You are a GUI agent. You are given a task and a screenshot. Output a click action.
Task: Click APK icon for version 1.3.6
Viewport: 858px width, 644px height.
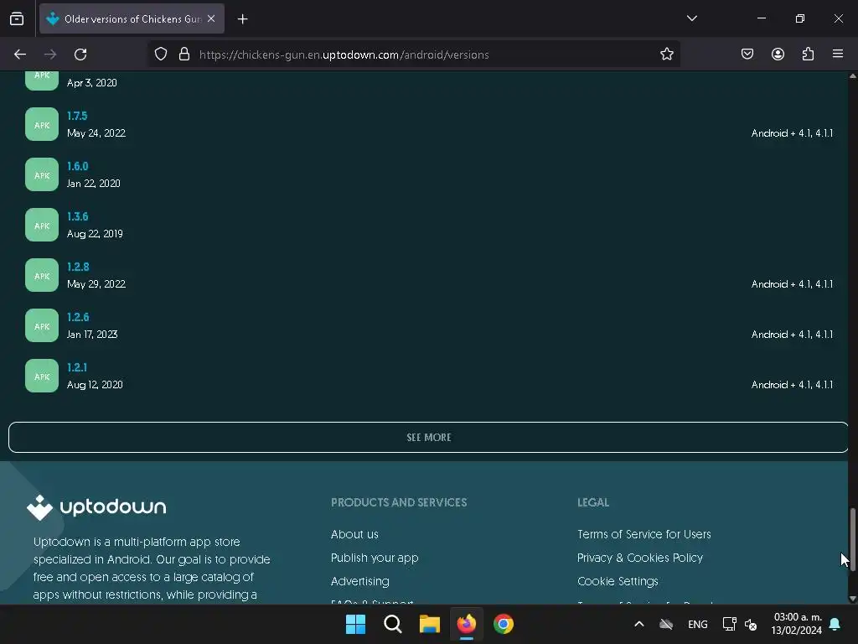(42, 225)
